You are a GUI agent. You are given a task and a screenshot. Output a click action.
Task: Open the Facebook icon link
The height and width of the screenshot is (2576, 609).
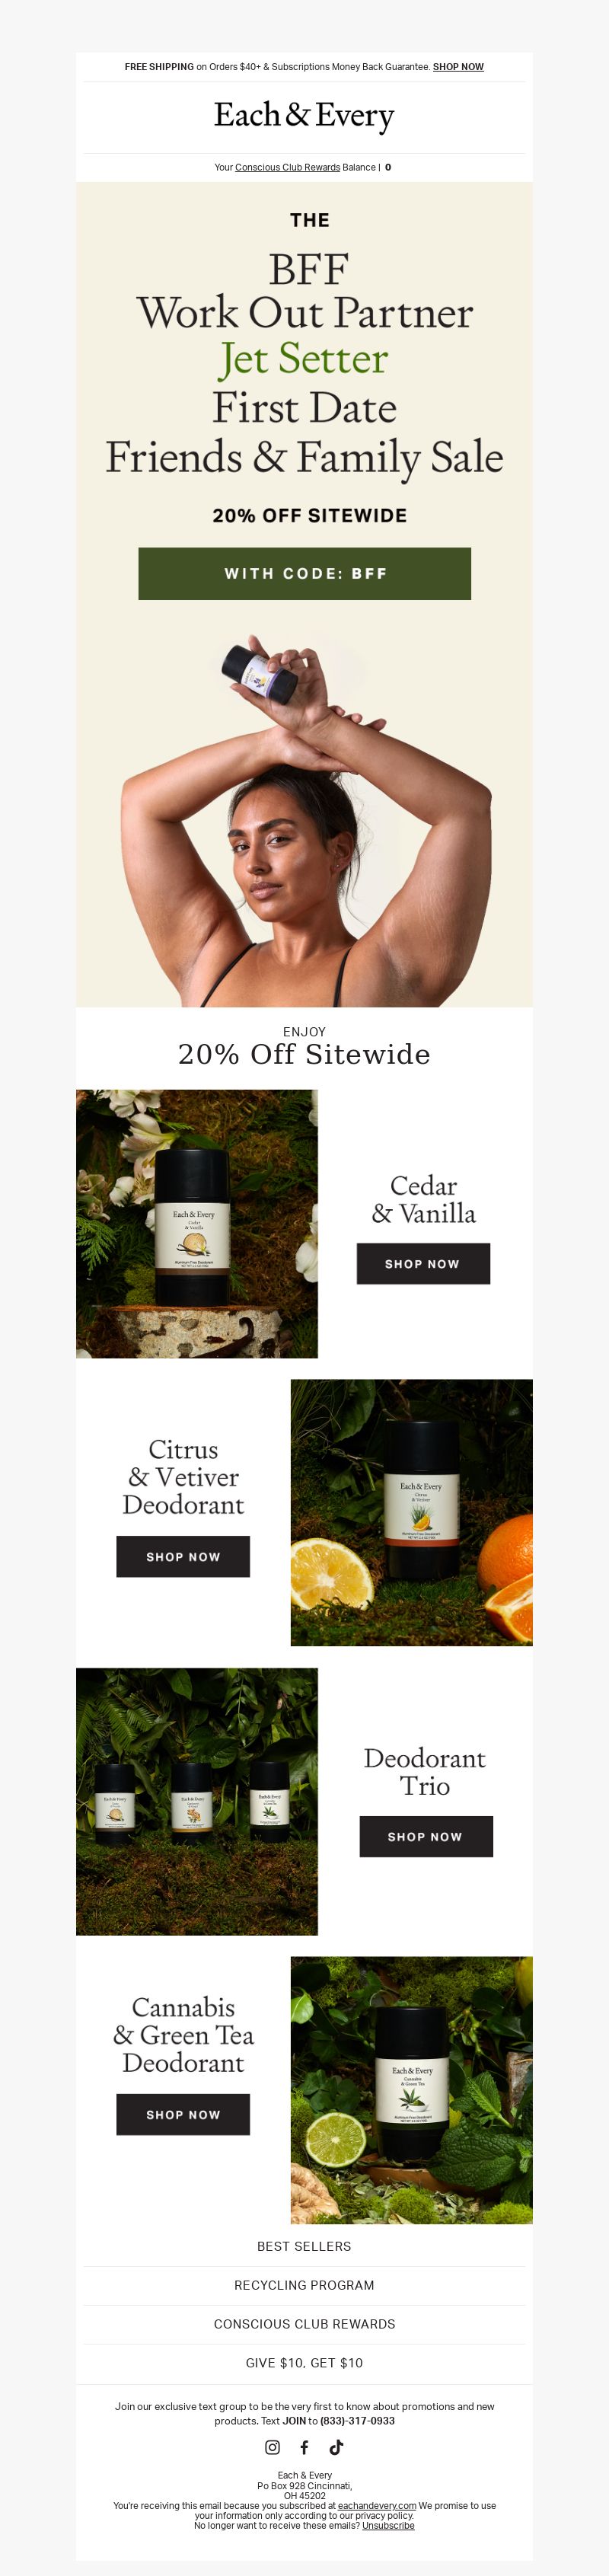click(x=304, y=2447)
